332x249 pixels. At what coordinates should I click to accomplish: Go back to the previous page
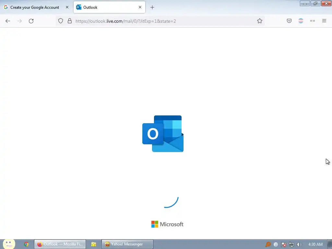tap(8, 21)
